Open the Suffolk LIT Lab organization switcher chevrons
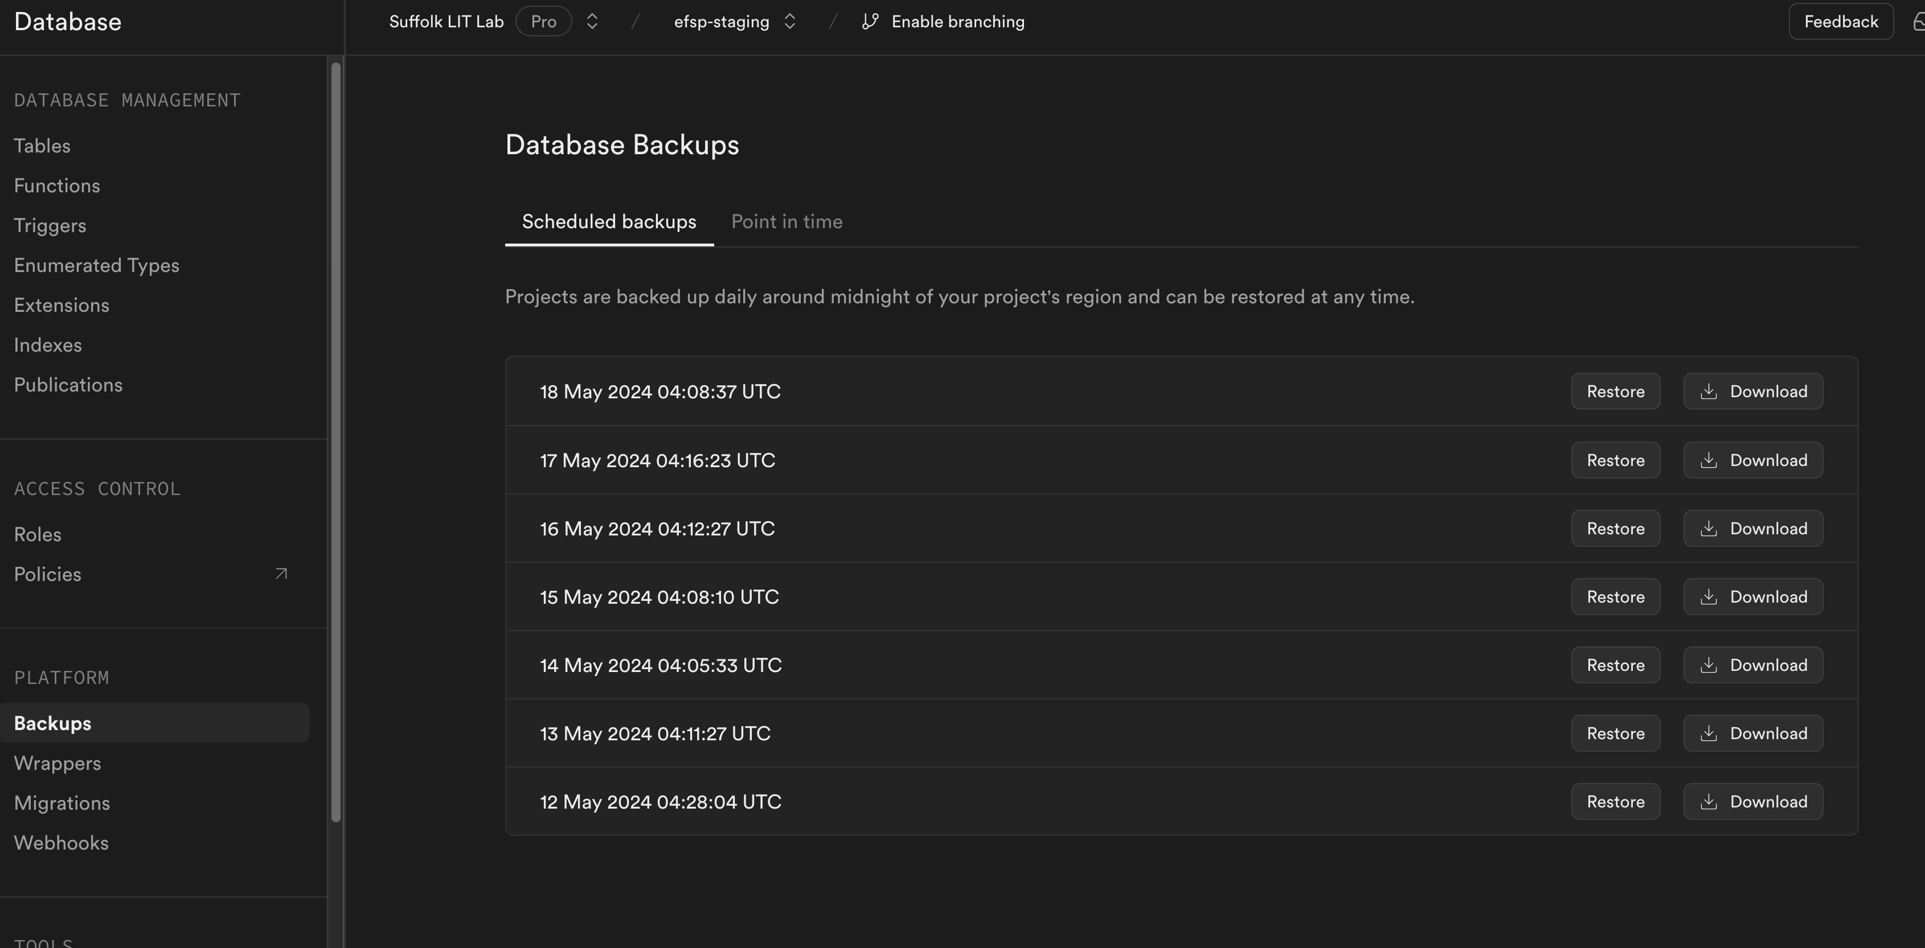This screenshot has height=948, width=1925. coord(592,22)
